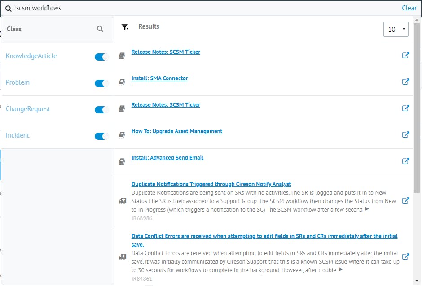Click the results vertical scrollbar thumb
The height and width of the screenshot is (286, 422).
click(x=417, y=108)
